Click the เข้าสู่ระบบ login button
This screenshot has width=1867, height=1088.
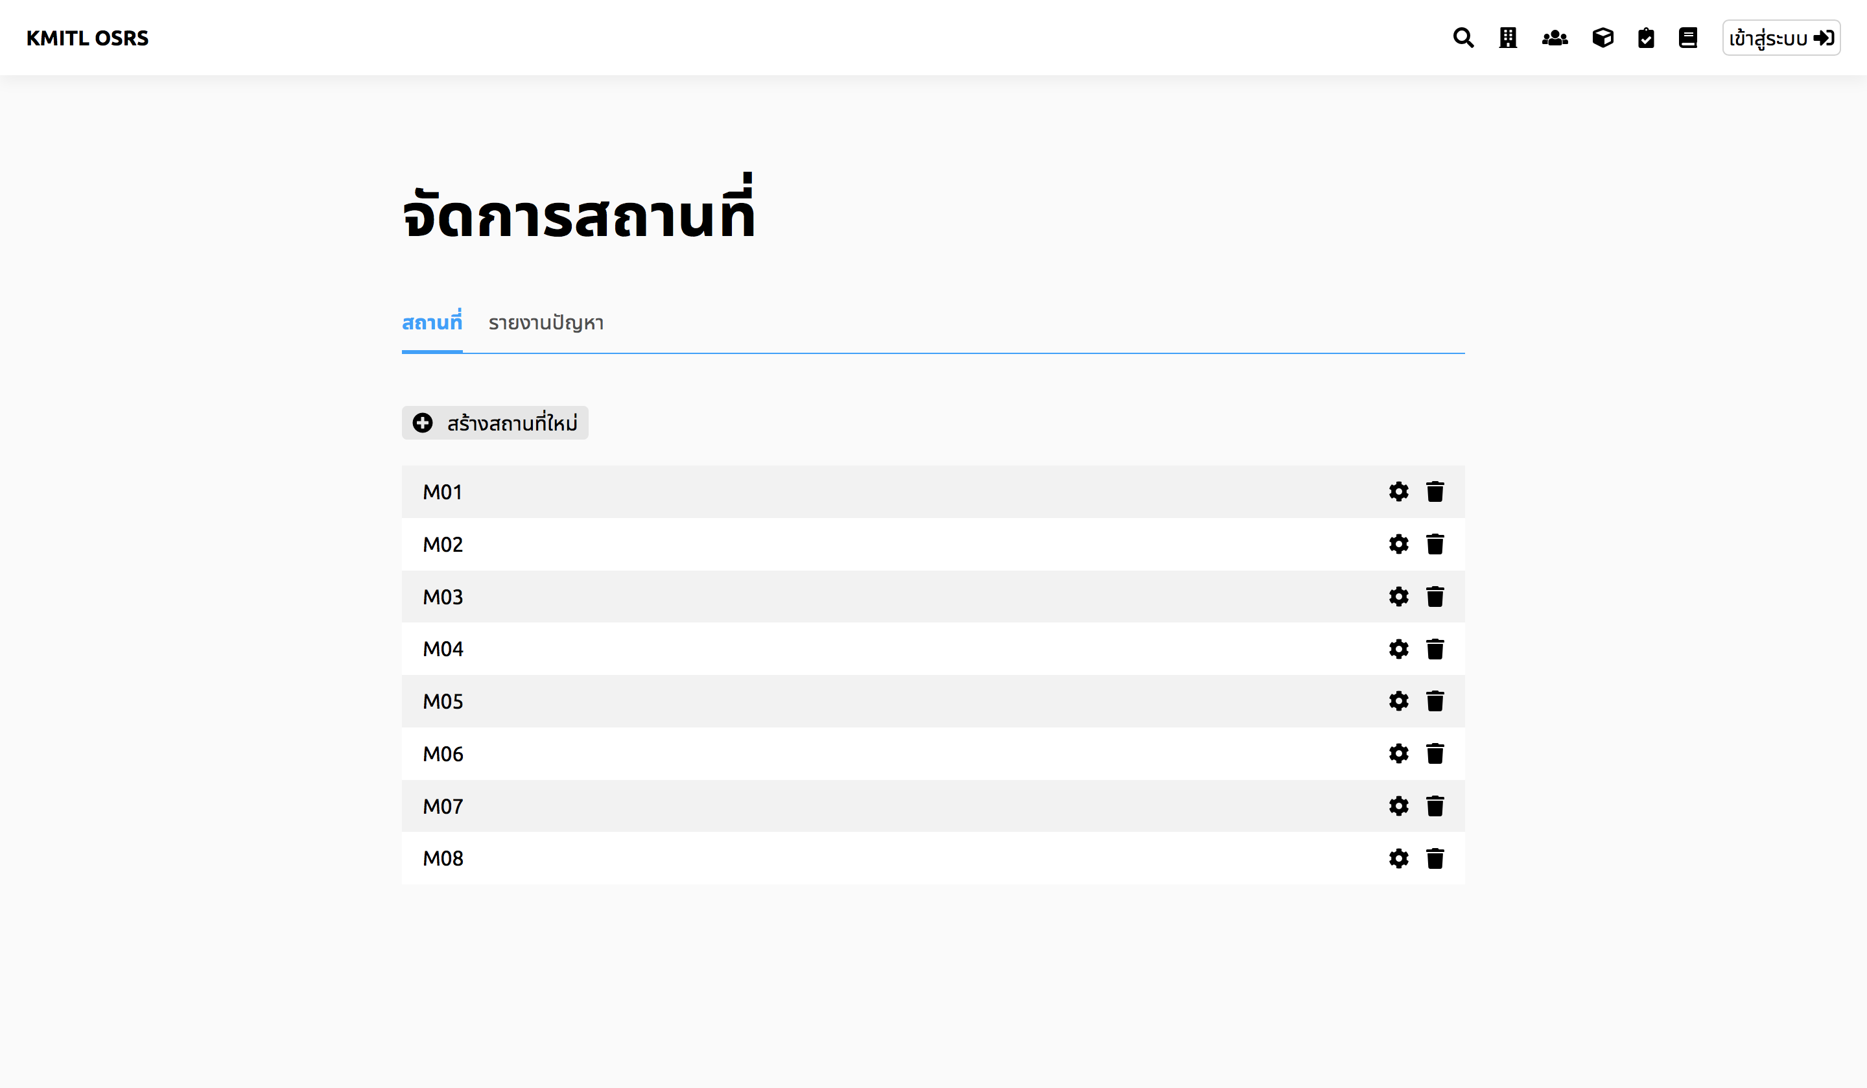(1780, 38)
